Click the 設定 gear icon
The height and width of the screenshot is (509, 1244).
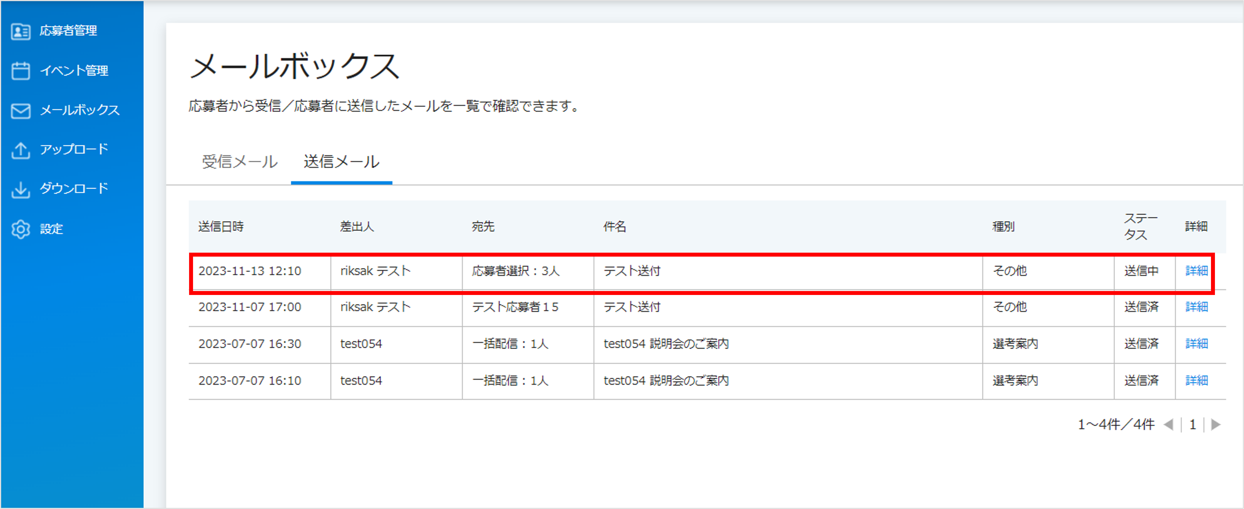point(20,229)
